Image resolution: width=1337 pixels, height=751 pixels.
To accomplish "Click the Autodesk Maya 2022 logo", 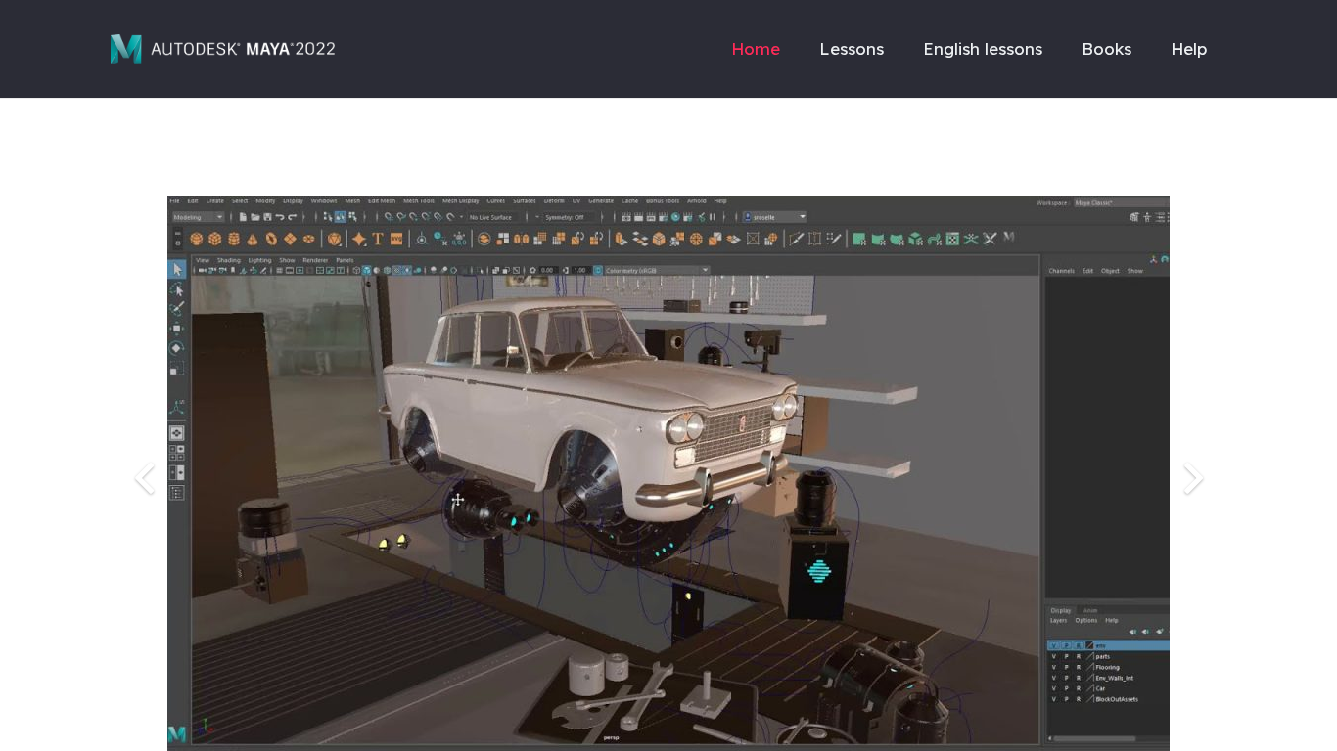I will (222, 49).
